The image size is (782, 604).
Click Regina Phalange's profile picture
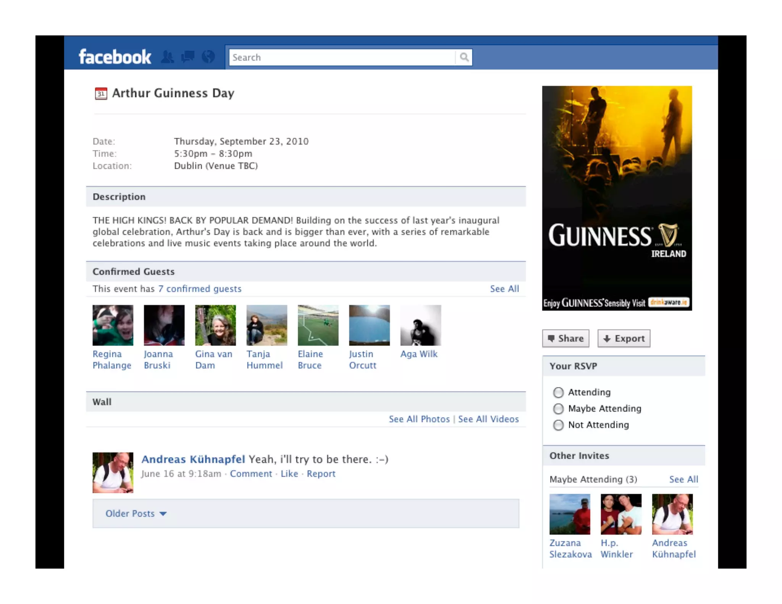113,325
